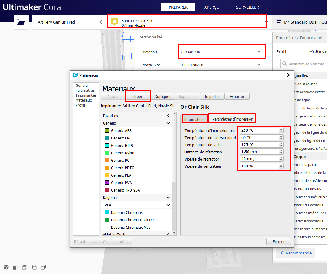Click the materials list scrollbar up arrow
327x274 pixels.
(174, 114)
